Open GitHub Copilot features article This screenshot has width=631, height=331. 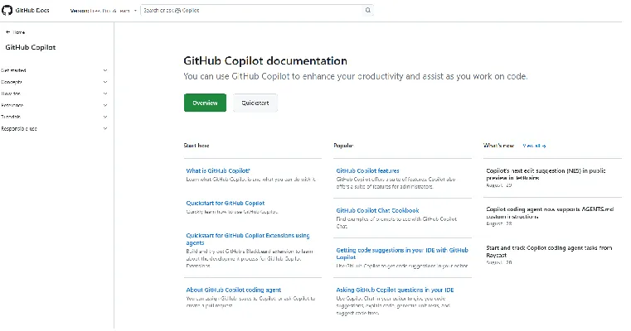(x=367, y=170)
